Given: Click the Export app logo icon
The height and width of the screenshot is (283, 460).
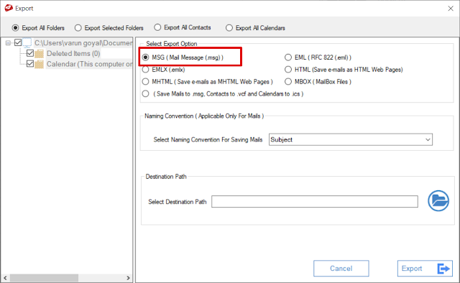Looking at the screenshot, I should pyautogui.click(x=9, y=8).
